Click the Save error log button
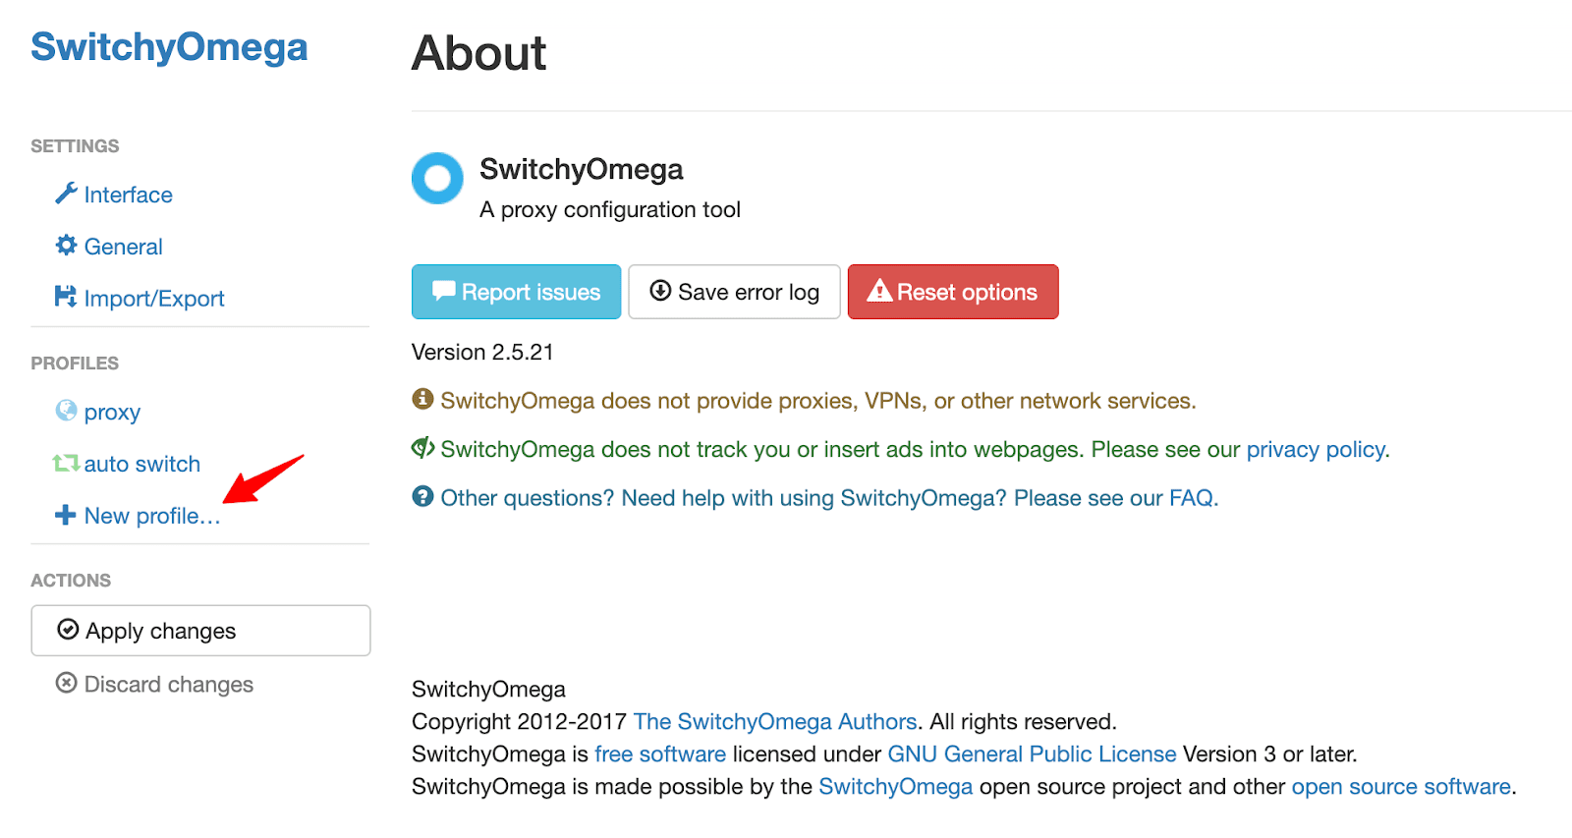The image size is (1572, 838). click(x=734, y=292)
